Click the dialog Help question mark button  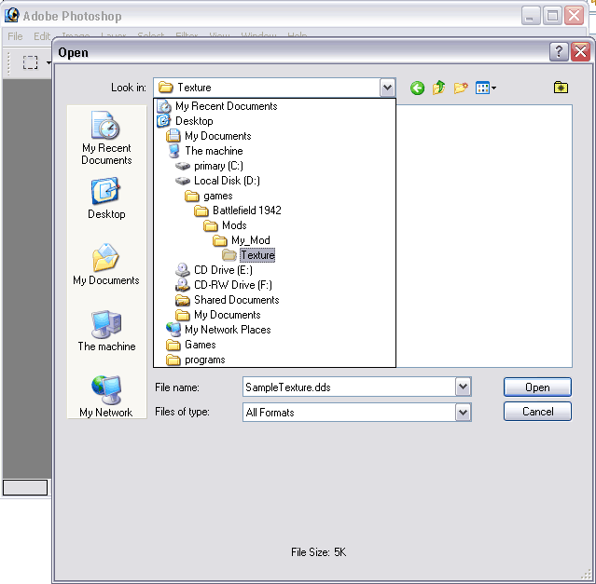(x=559, y=51)
